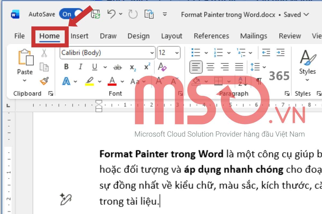Open the Review tab
Image resolution: width=322 pixels, height=214 pixels.
[x=290, y=36]
